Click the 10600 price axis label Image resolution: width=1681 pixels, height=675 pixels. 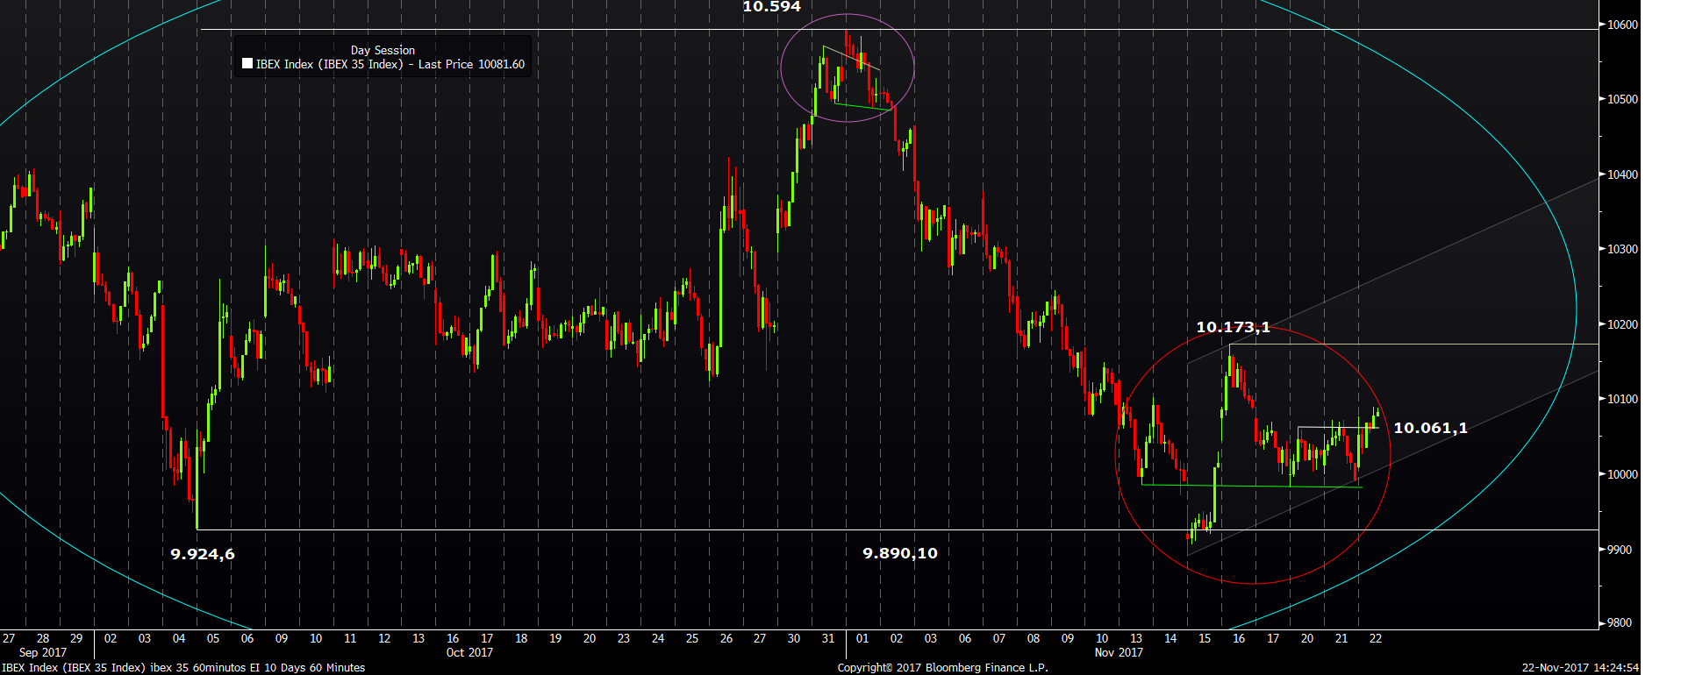1622,25
